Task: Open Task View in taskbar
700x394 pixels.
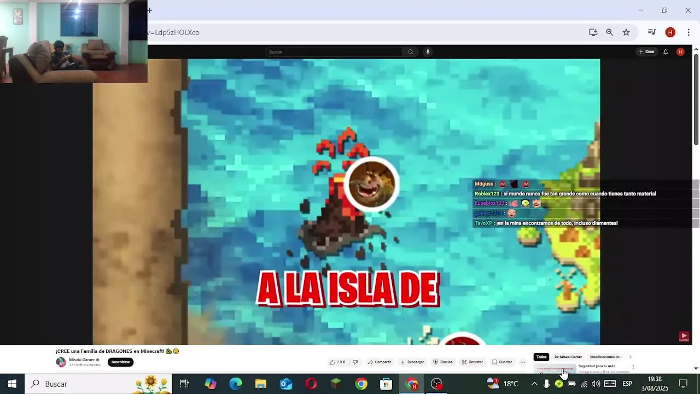Action: (x=184, y=384)
